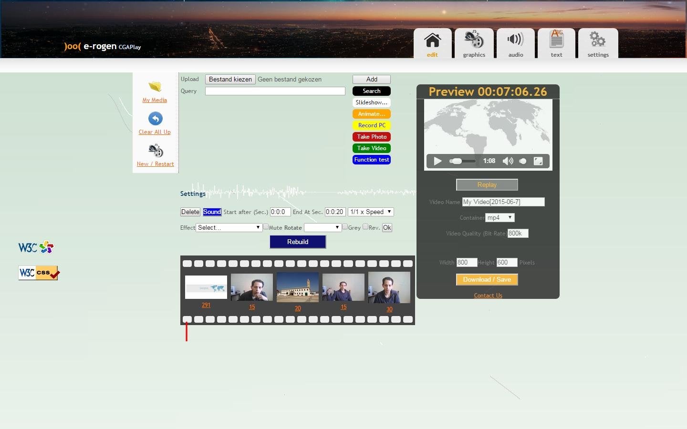Expand the Effect Select... dropdown

(x=229, y=227)
